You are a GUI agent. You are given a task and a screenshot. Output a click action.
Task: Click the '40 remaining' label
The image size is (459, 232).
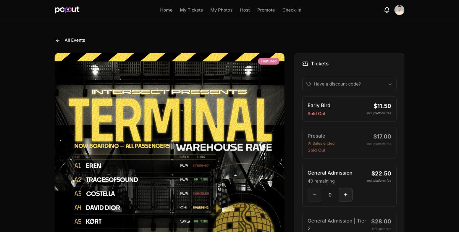click(x=321, y=181)
